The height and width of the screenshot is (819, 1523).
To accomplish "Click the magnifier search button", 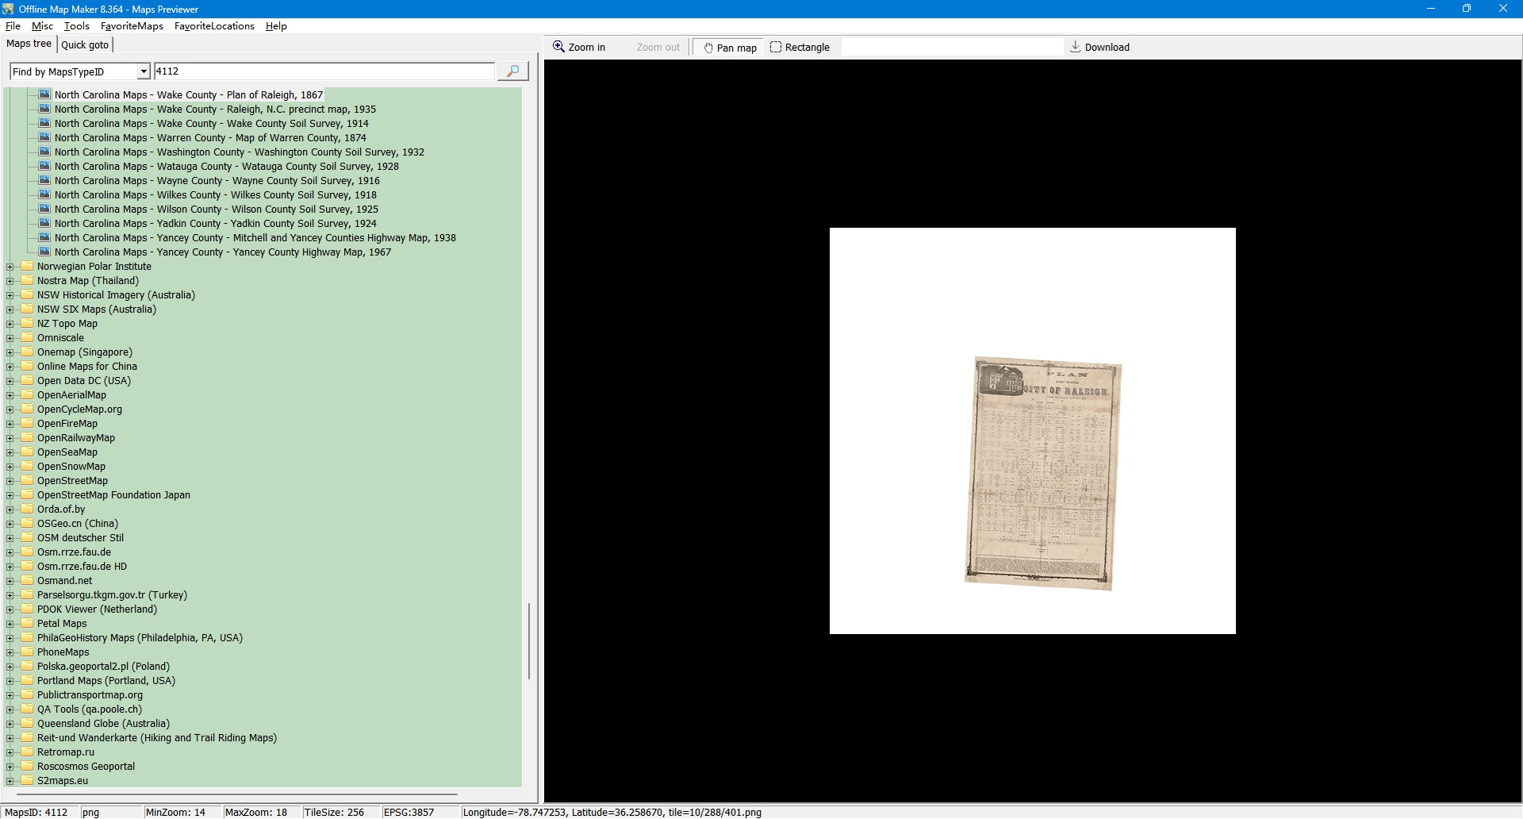I will click(x=512, y=71).
